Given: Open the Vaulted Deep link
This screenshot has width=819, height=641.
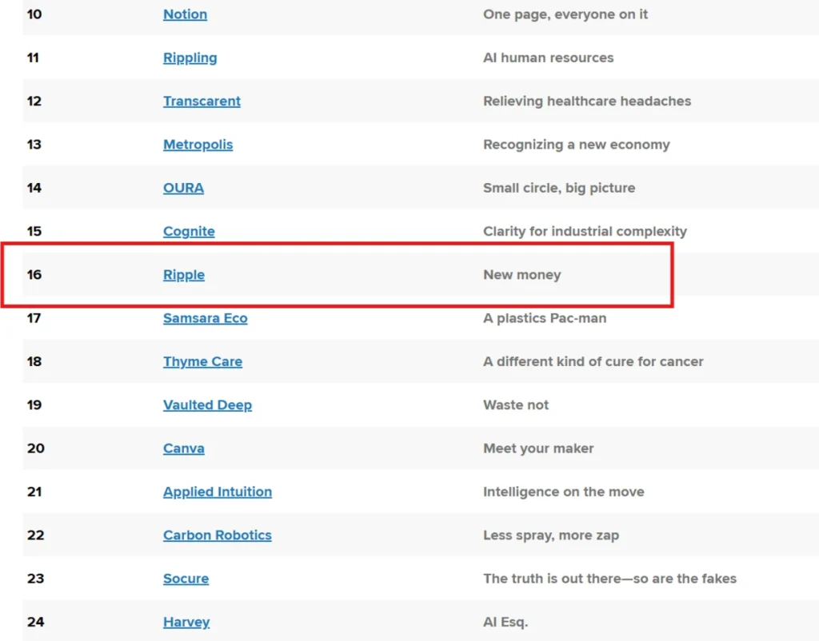Looking at the screenshot, I should (x=207, y=404).
